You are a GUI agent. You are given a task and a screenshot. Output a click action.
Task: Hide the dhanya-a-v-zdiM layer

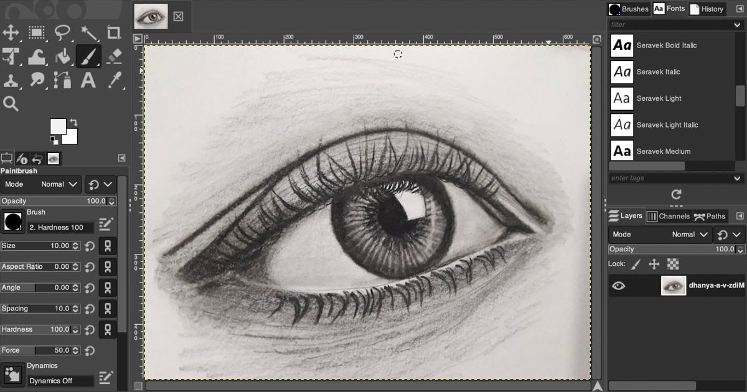coord(618,286)
